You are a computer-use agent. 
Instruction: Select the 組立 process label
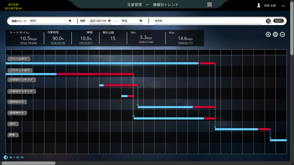point(13,124)
